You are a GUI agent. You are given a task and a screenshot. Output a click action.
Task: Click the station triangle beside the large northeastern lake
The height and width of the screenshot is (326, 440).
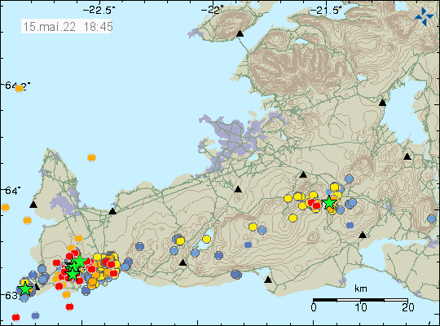point(382,103)
